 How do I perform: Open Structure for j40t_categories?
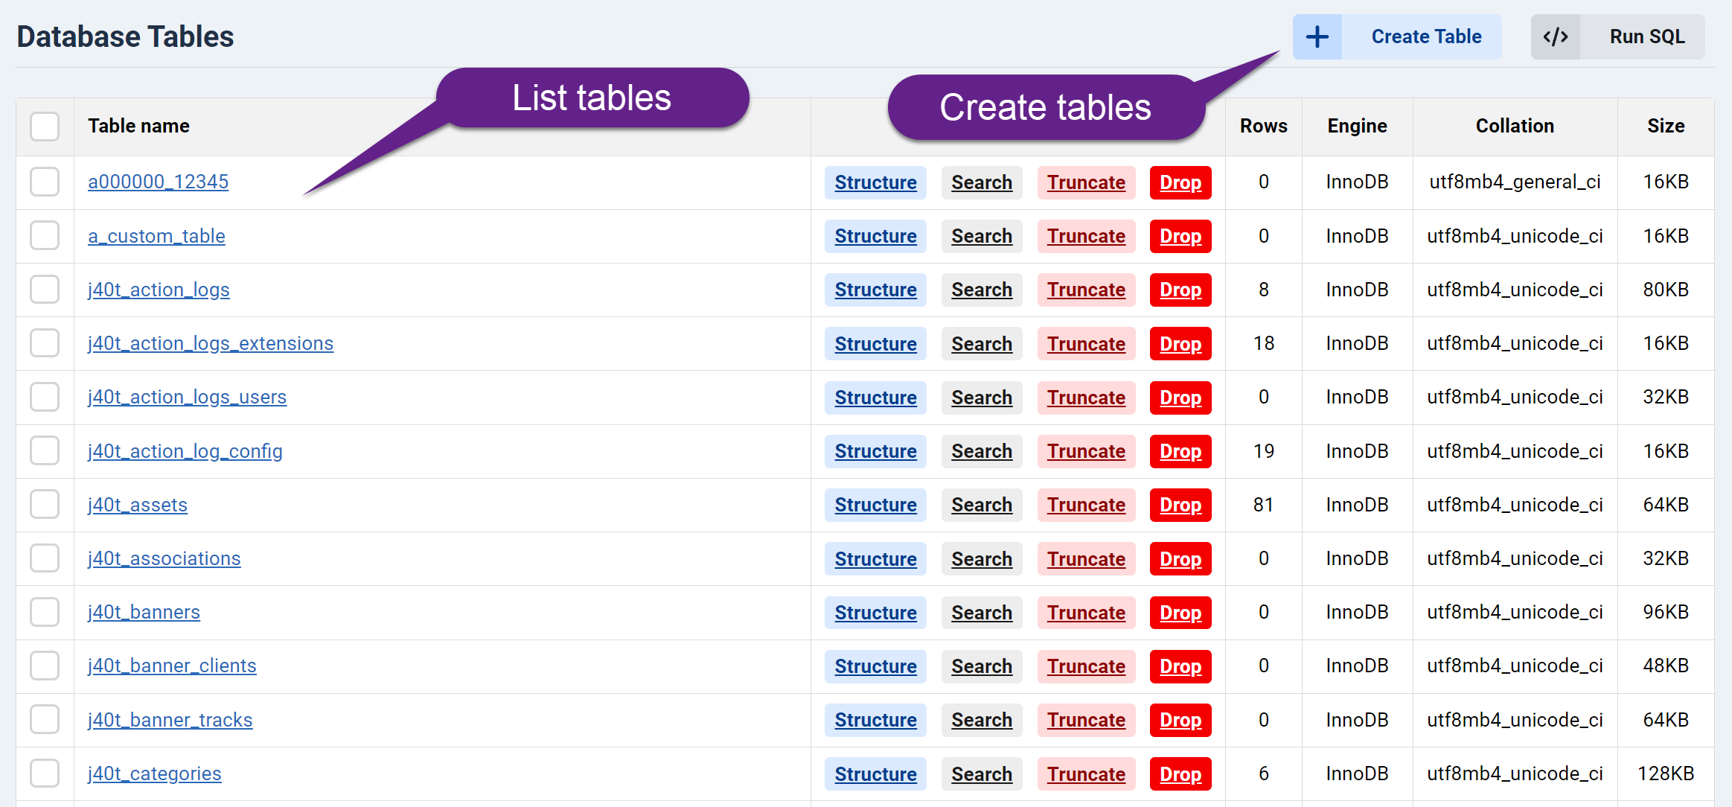coord(875,774)
